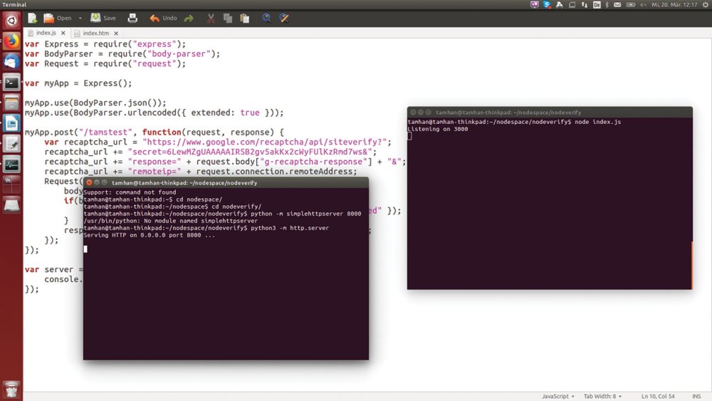Open the Find and Replace tool
Image resolution: width=712 pixels, height=401 pixels.
click(284, 19)
